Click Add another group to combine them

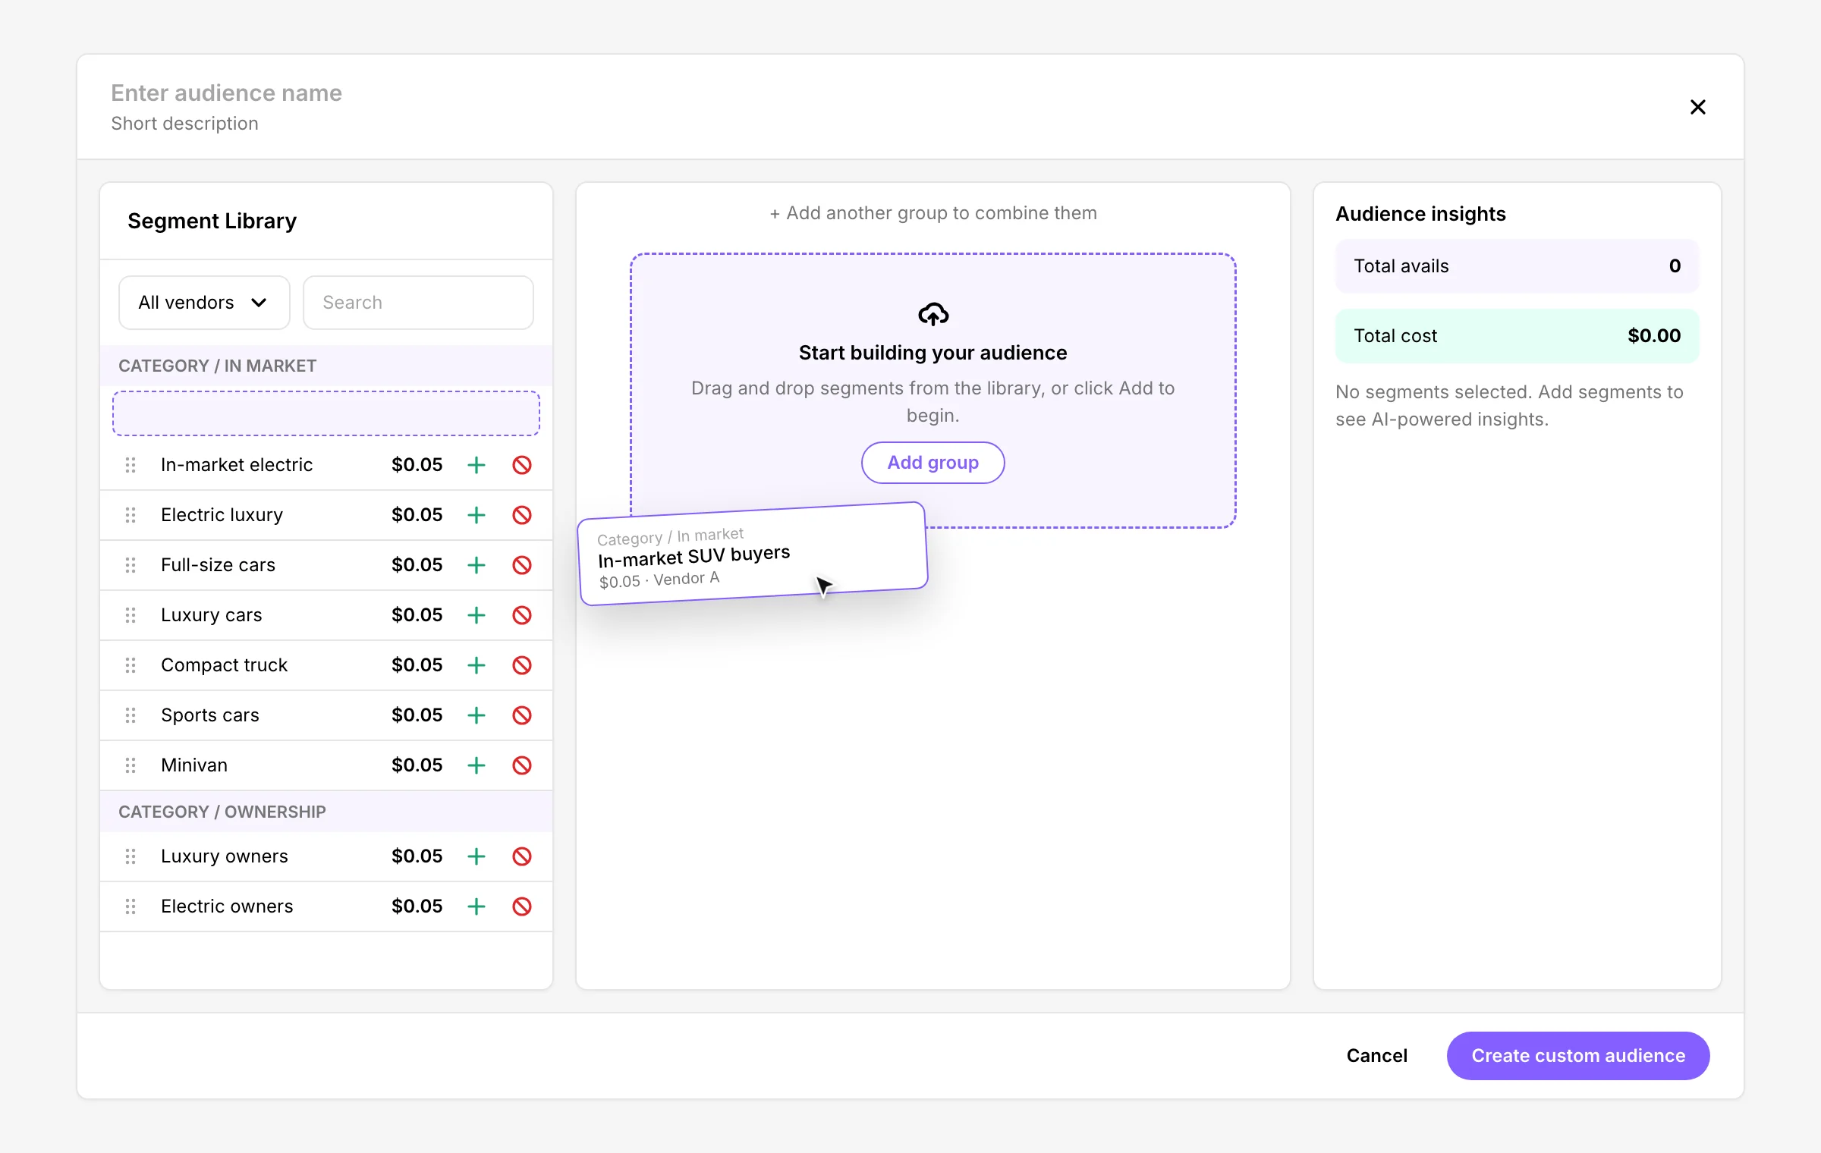pyautogui.click(x=933, y=213)
